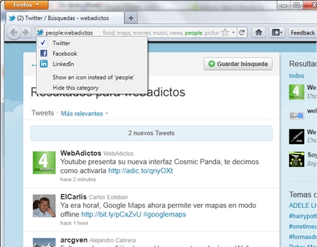The image size is (317, 247).
Task: Open the green WebAdictos avatar thumbnail
Action: click(44, 162)
